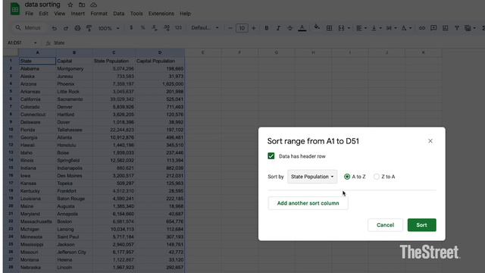Open the vertical align dropdown
Viewport: 485px width, 273px height.
[377, 28]
